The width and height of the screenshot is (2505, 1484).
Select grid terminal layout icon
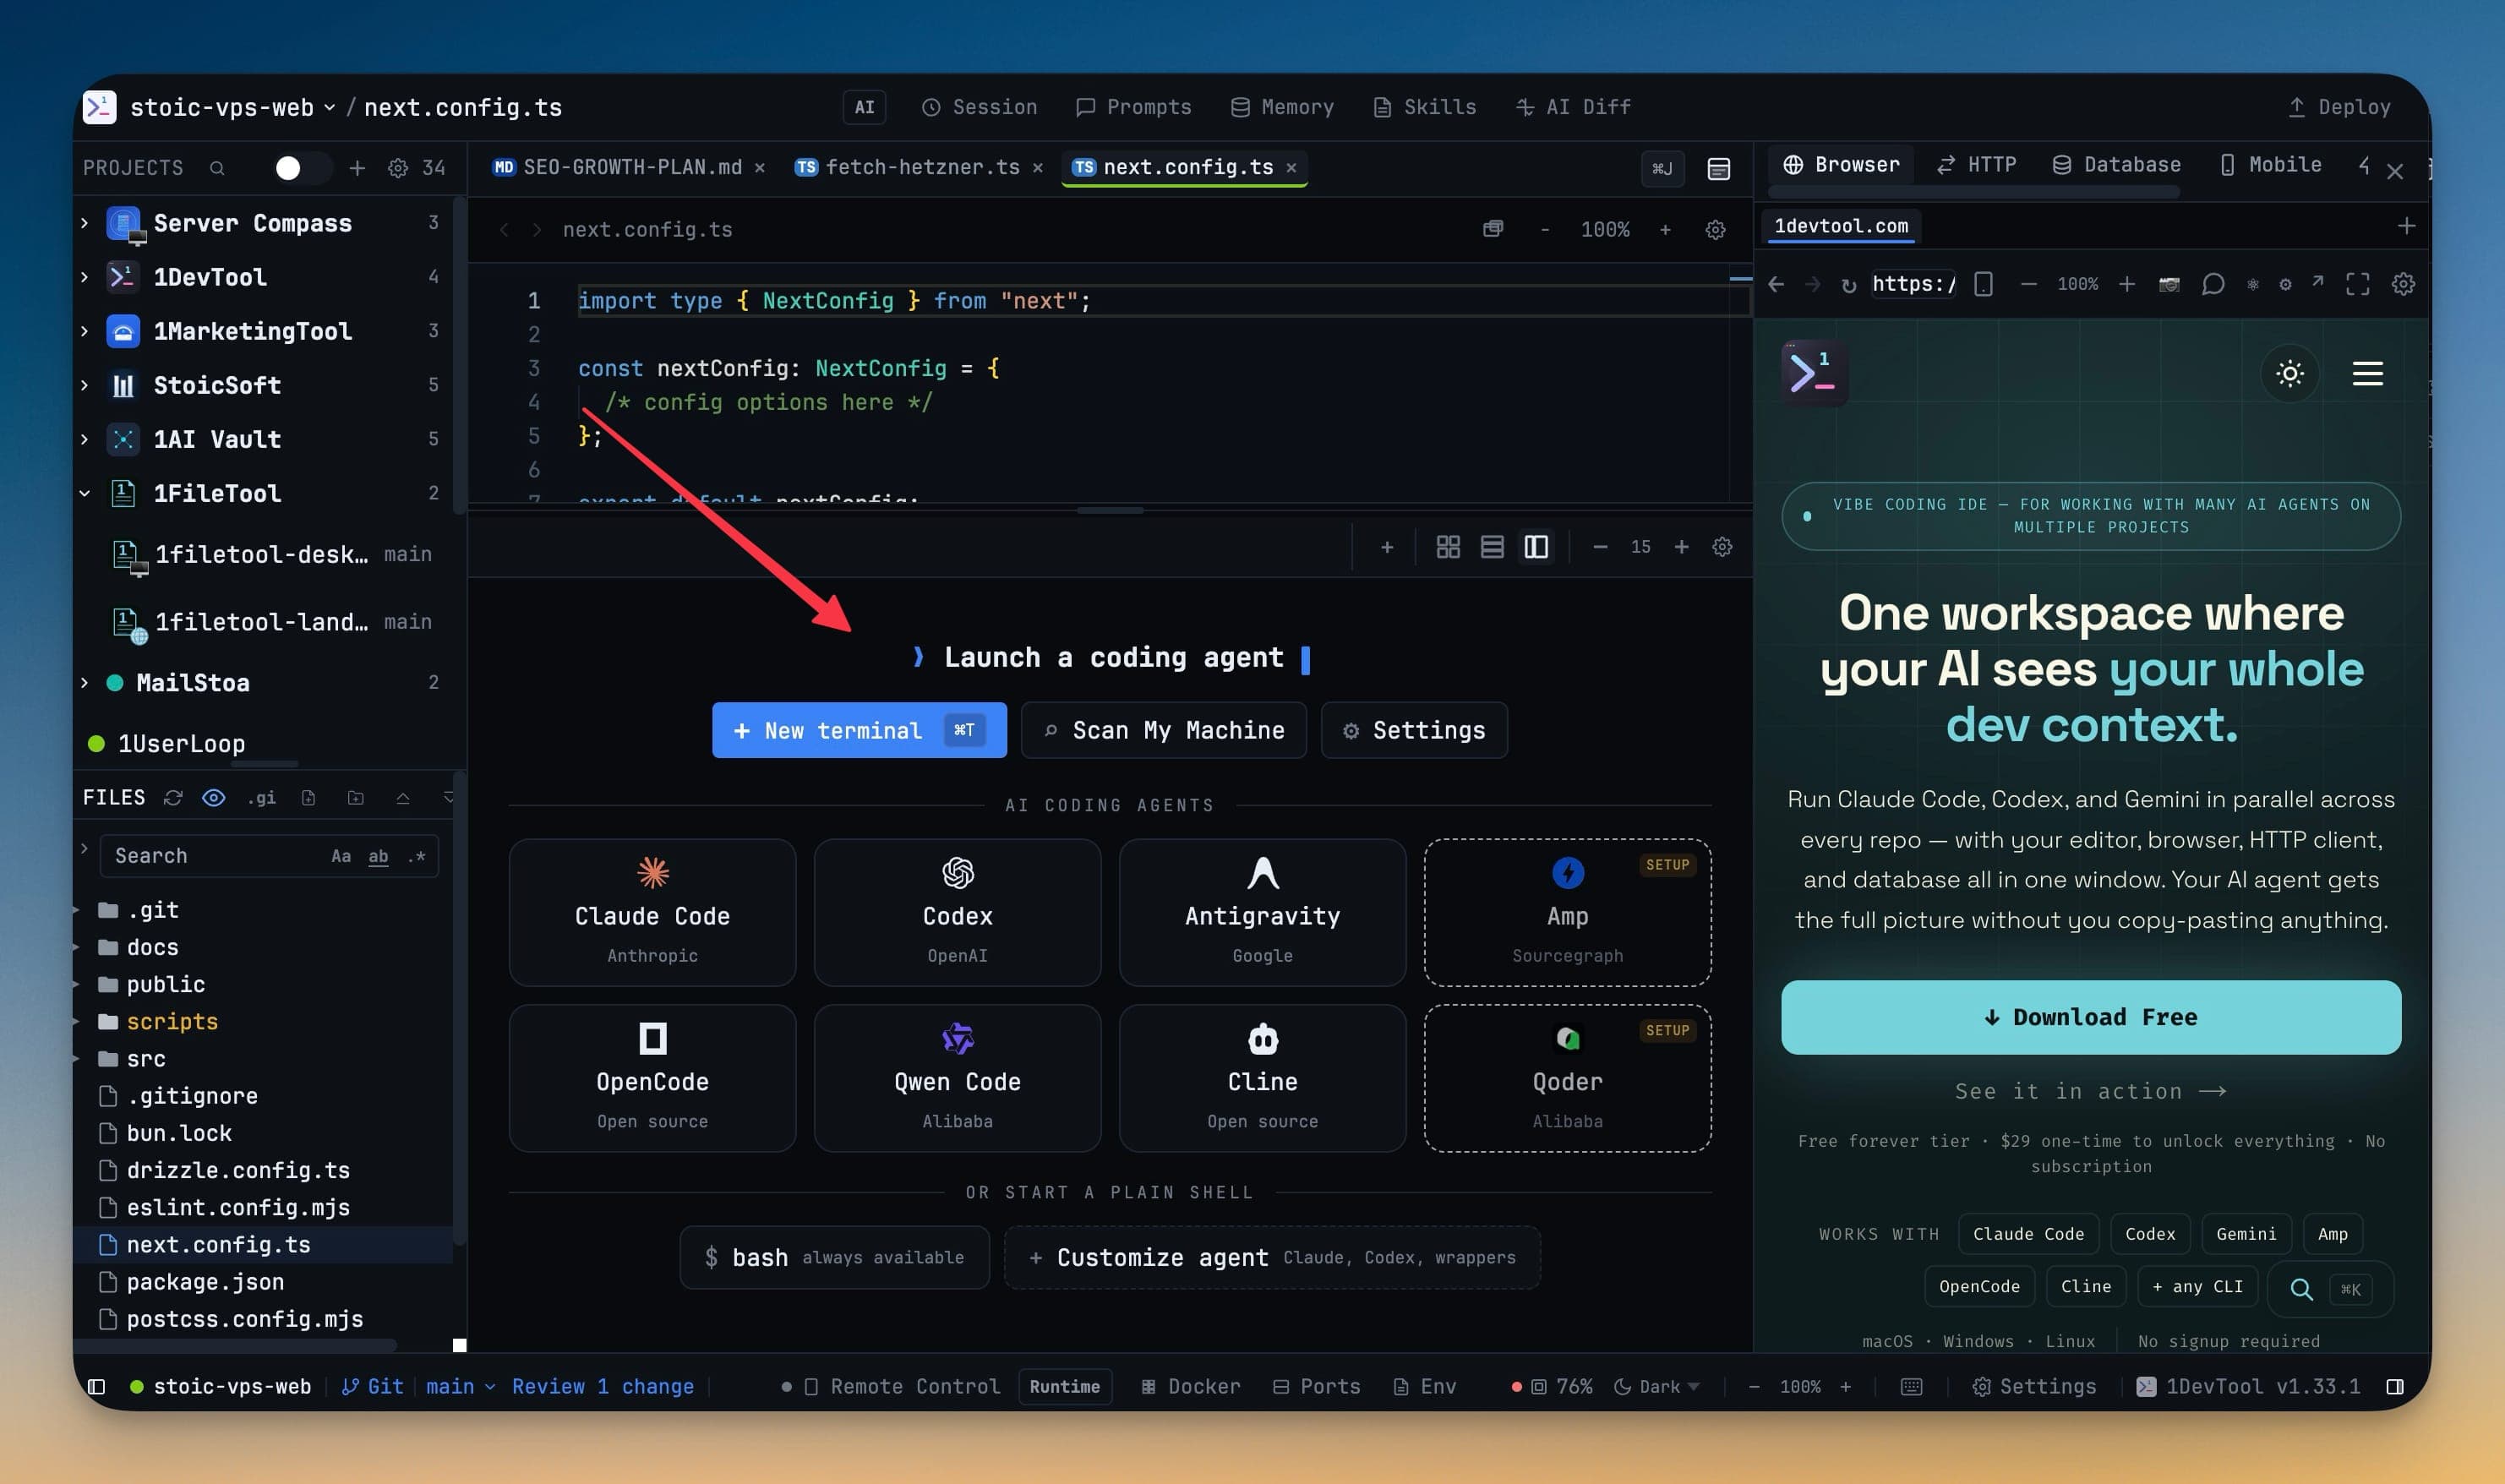coord(1448,547)
